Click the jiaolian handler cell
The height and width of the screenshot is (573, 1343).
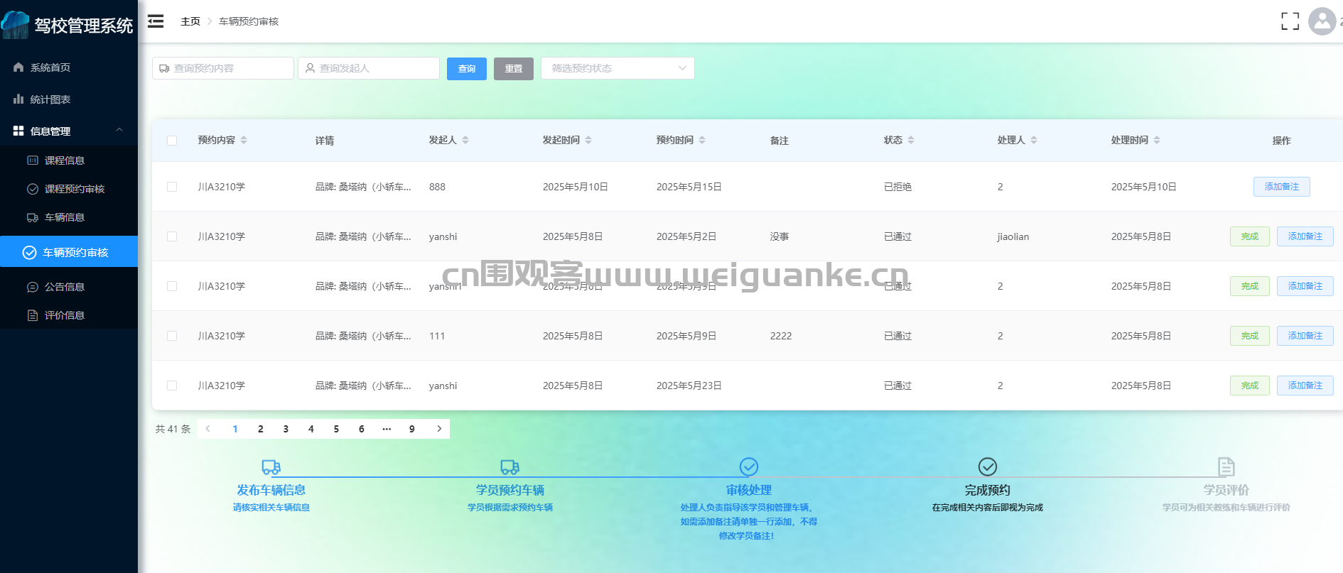coord(1013,236)
